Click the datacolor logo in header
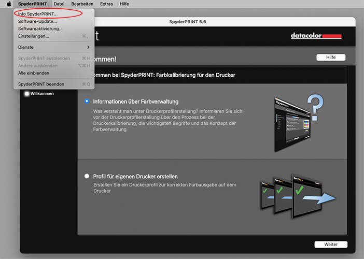The height and width of the screenshot is (259, 364). click(x=316, y=36)
